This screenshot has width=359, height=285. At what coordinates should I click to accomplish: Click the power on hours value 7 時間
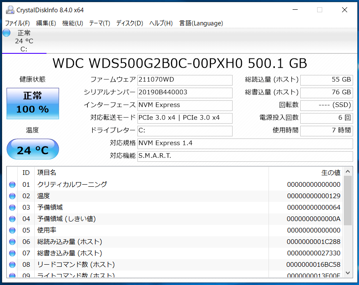(326, 131)
